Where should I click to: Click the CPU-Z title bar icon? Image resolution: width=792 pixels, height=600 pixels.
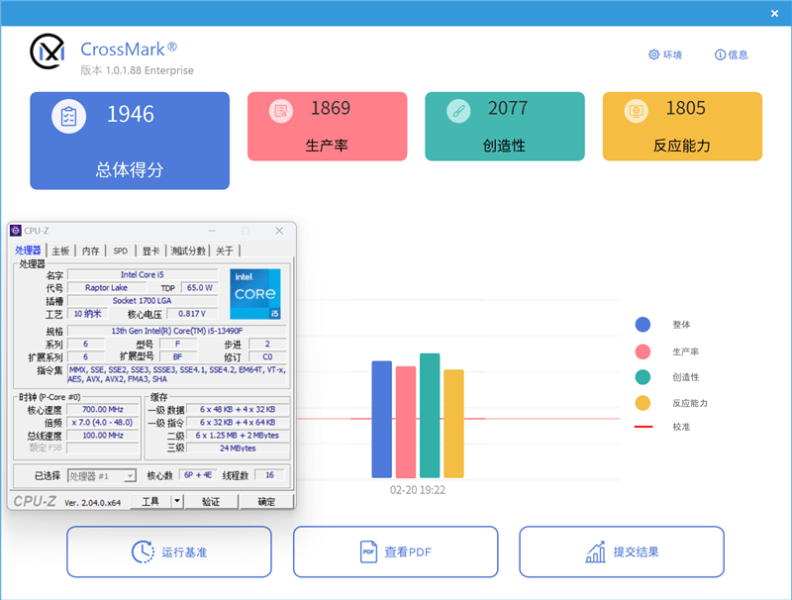coord(16,231)
